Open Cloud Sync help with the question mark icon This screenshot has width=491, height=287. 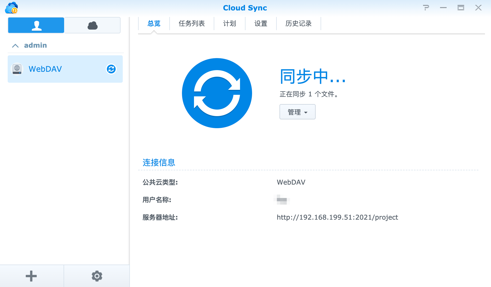pos(426,8)
